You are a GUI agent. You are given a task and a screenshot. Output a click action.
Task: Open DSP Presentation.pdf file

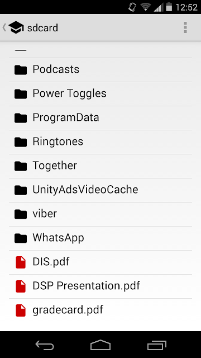[x=100, y=286]
